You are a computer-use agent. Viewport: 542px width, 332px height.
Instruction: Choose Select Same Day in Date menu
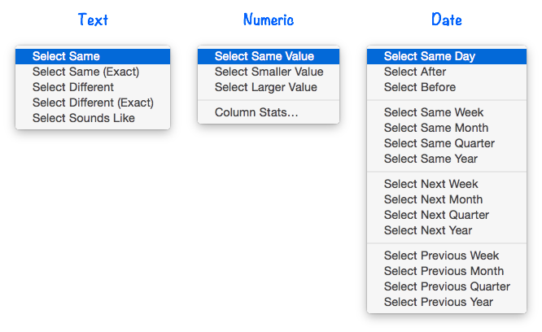click(447, 56)
